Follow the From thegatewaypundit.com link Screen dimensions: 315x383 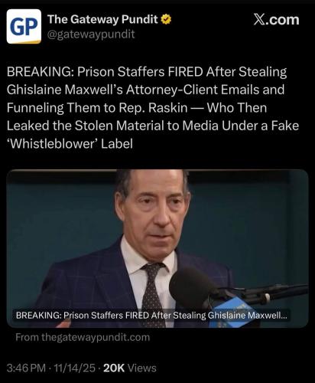coord(83,337)
